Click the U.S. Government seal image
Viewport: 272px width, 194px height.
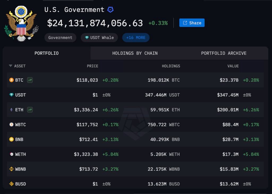coord(21,23)
